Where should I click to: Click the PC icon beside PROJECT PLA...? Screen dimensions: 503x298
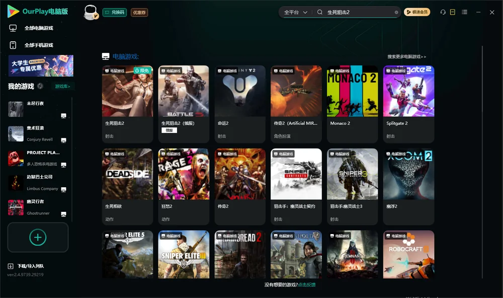pos(63,165)
